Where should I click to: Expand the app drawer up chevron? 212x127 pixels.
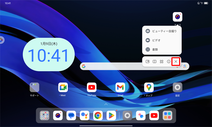coord(106,104)
